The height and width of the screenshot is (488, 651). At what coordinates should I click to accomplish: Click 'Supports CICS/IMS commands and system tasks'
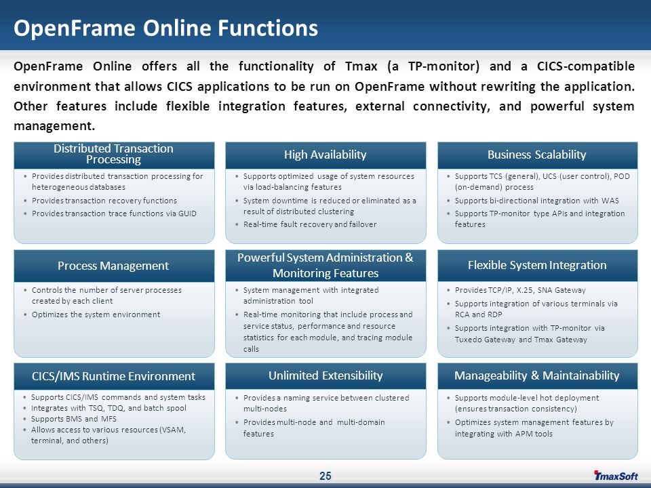pos(118,397)
